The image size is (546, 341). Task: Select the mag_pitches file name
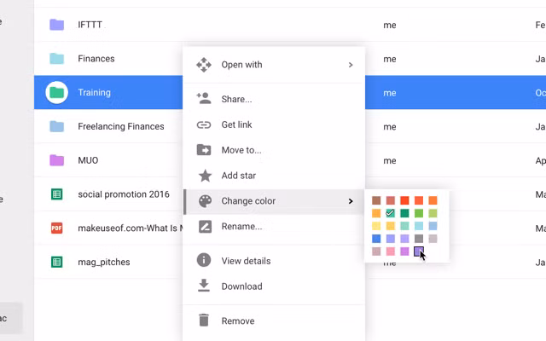(x=103, y=262)
